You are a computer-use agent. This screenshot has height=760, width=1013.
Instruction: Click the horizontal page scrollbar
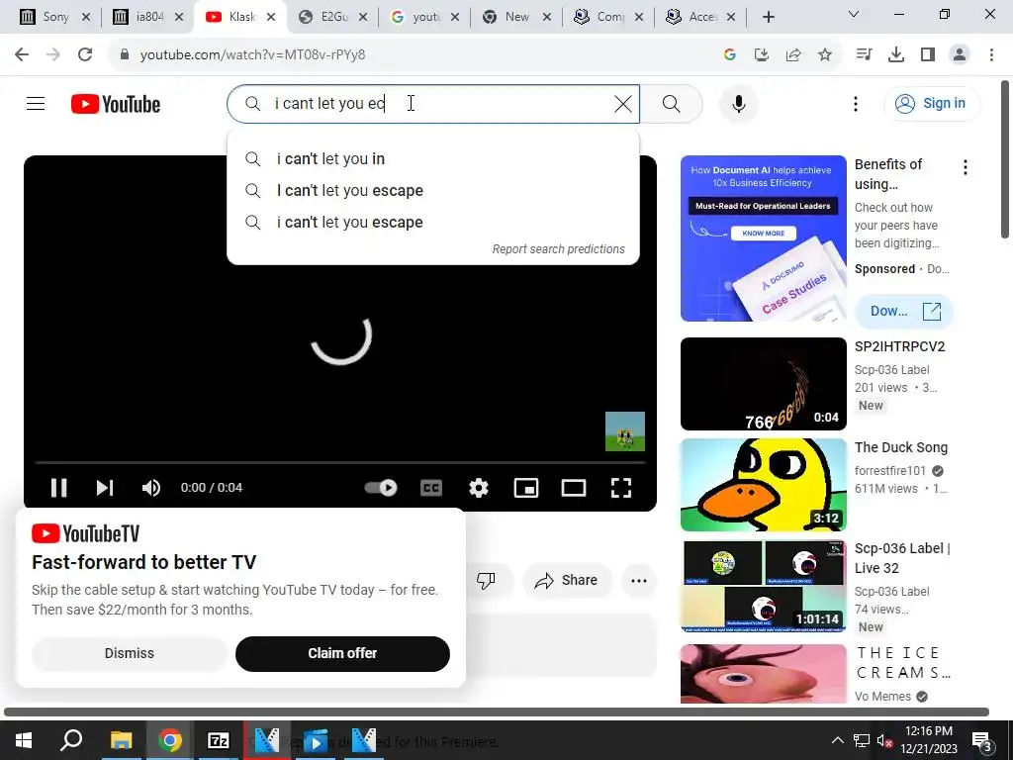tap(497, 712)
